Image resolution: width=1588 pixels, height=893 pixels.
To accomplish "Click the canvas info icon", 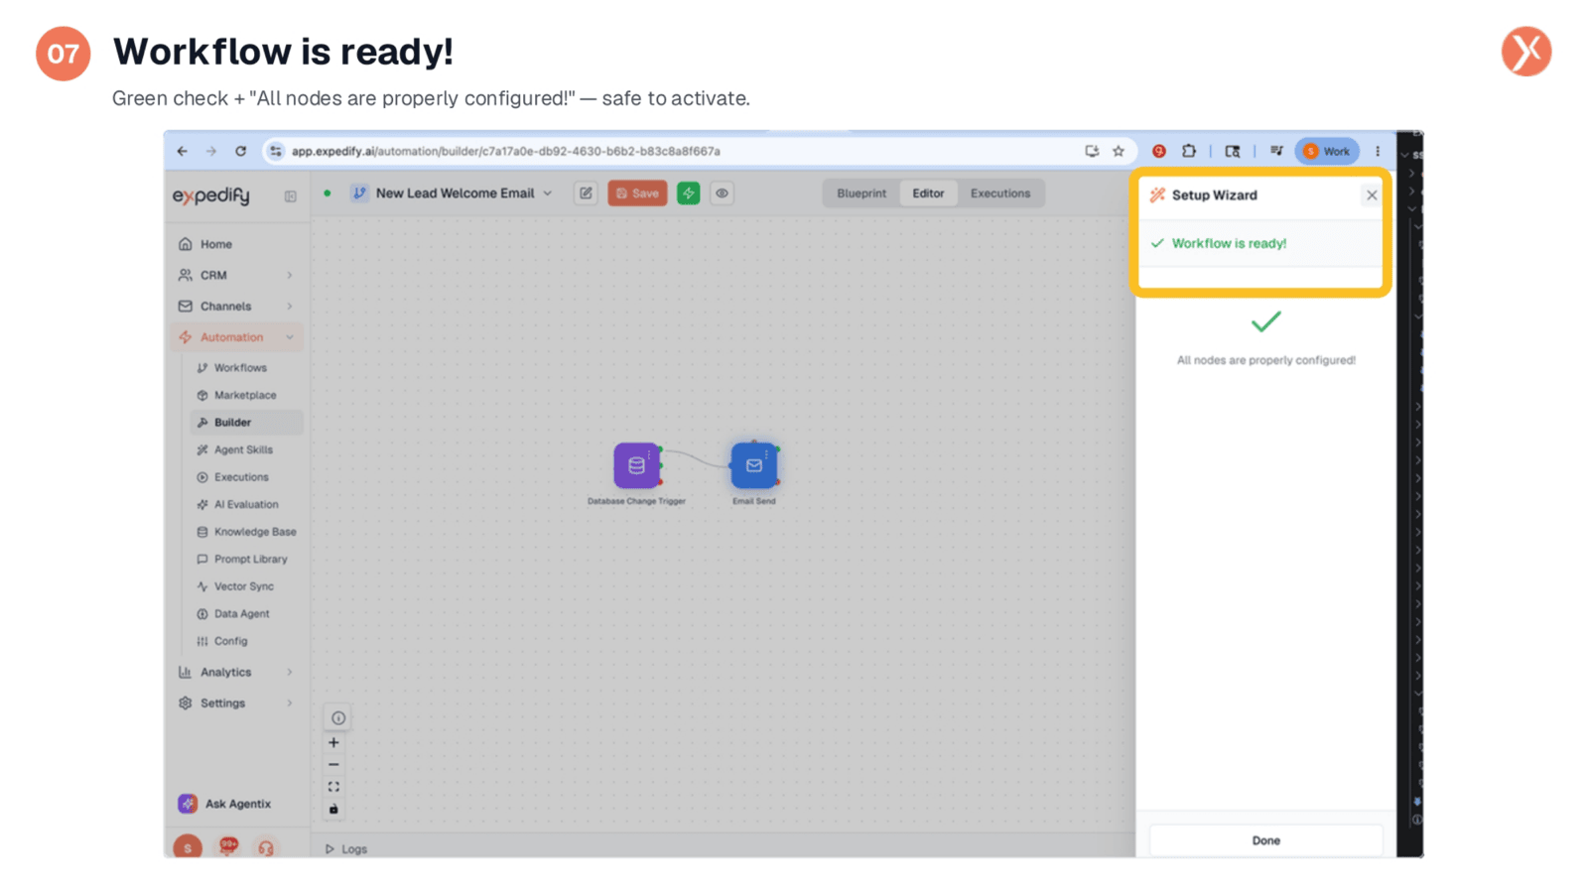I will (x=338, y=717).
